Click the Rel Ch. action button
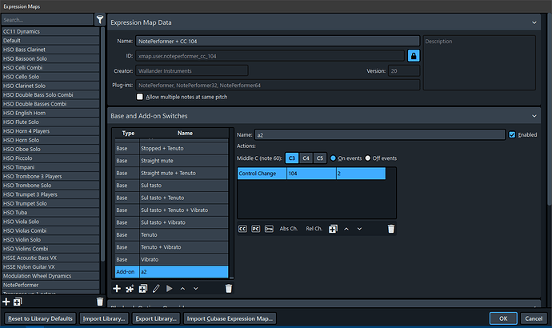 click(x=314, y=229)
